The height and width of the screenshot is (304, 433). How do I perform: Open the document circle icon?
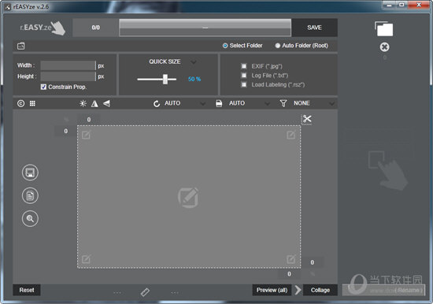click(x=30, y=195)
